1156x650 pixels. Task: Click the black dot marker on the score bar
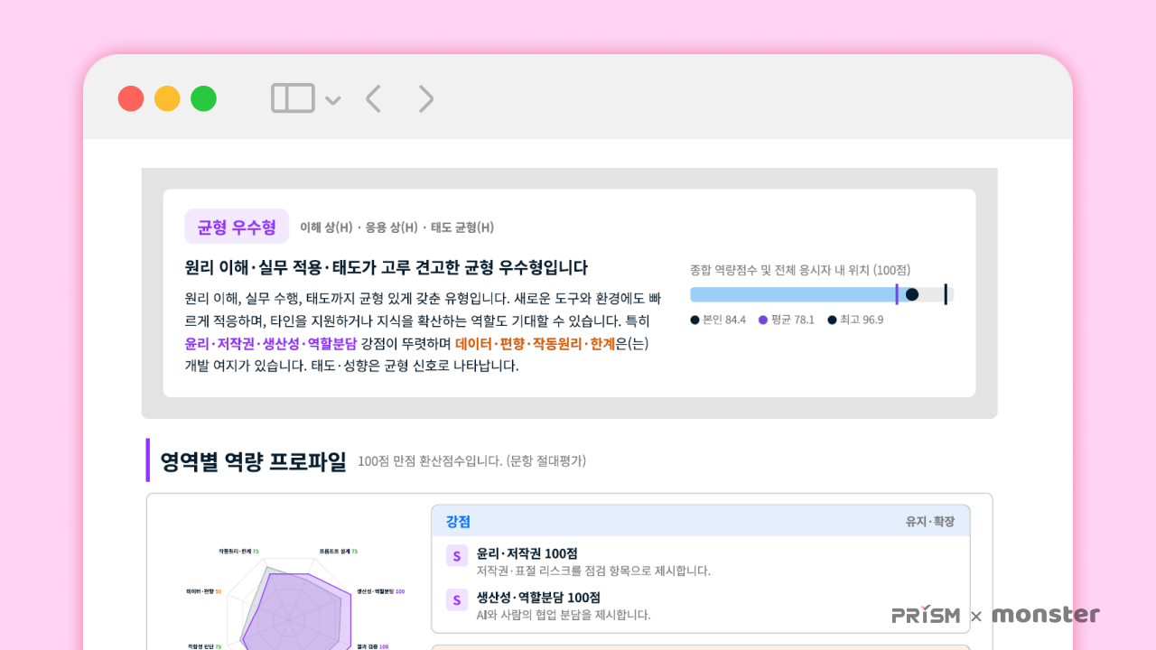click(x=912, y=294)
